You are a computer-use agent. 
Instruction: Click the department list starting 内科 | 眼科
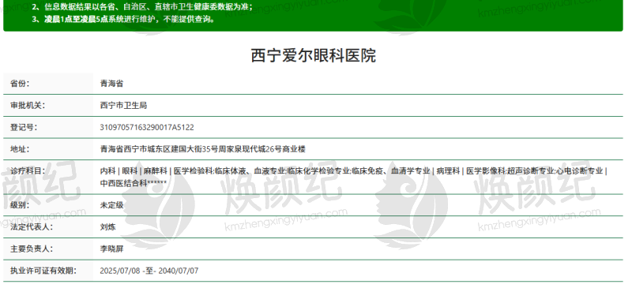click(353, 177)
